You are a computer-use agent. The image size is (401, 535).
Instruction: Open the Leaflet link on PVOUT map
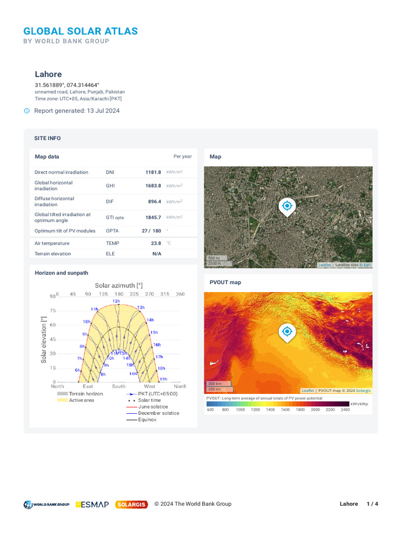[308, 391]
